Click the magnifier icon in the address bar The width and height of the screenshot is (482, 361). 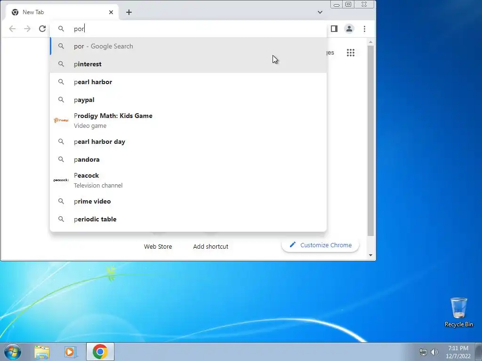(61, 29)
